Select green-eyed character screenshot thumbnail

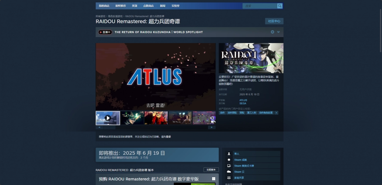click(132, 118)
